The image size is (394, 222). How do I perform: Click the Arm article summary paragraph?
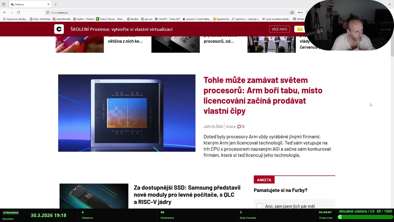click(x=267, y=146)
